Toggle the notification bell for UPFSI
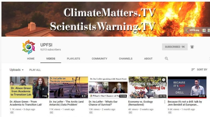The height and width of the screenshot is (117, 210). [x=192, y=47]
